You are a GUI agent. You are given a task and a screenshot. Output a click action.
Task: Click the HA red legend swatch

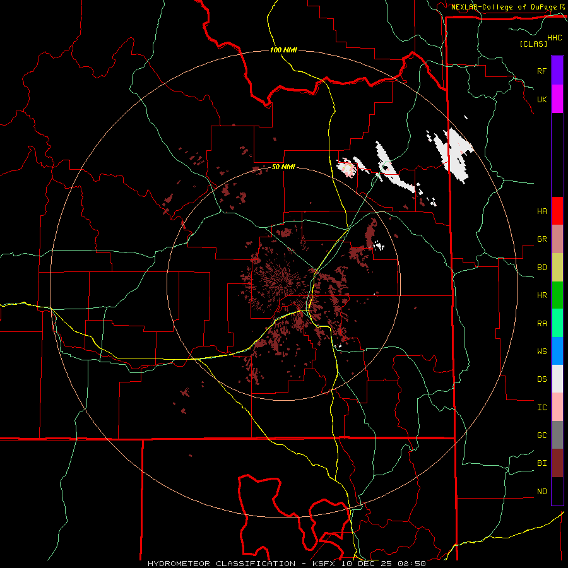point(557,211)
